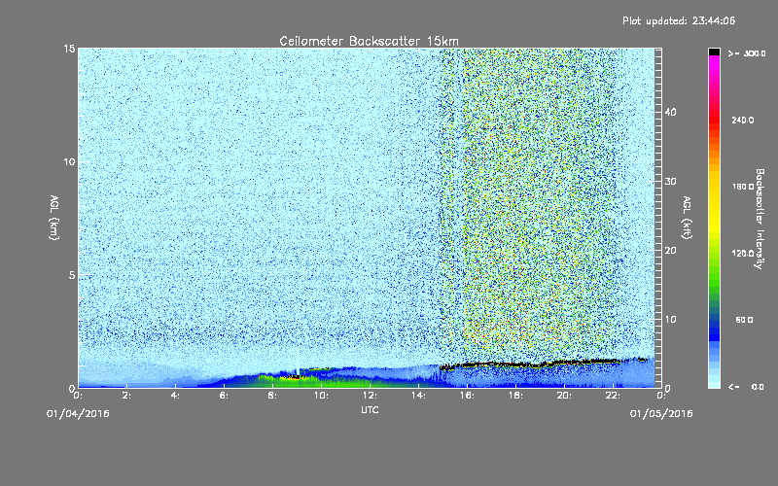The image size is (778, 486).
Task: Click the "<= 0.0" colorbar minimum label
Action: pyautogui.click(x=747, y=387)
